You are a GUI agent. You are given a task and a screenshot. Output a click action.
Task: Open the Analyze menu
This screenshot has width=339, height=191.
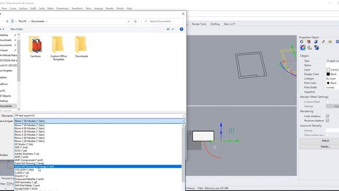coord(99,8)
